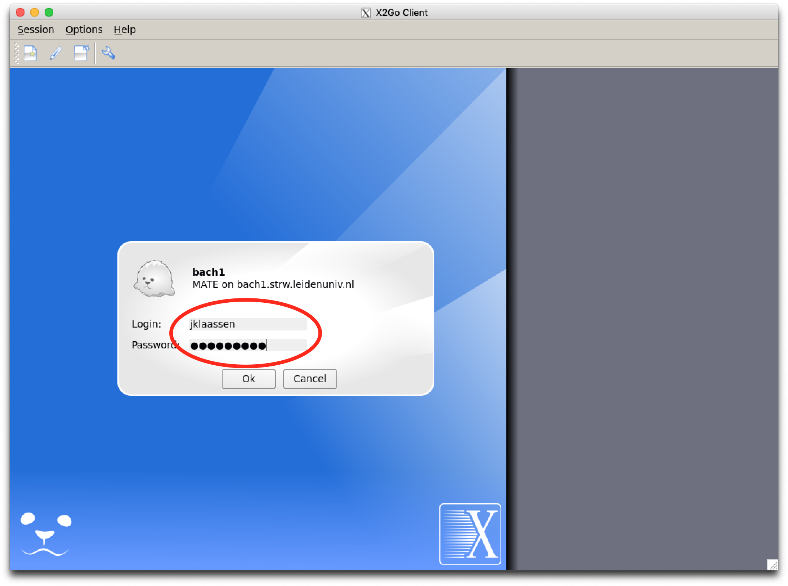Click the New session toolbar icon
The height and width of the screenshot is (586, 788).
pyautogui.click(x=30, y=53)
